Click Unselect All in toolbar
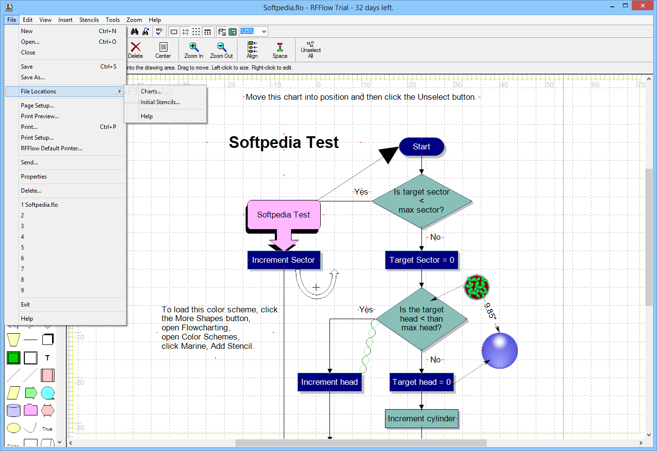The height and width of the screenshot is (451, 657). (310, 50)
